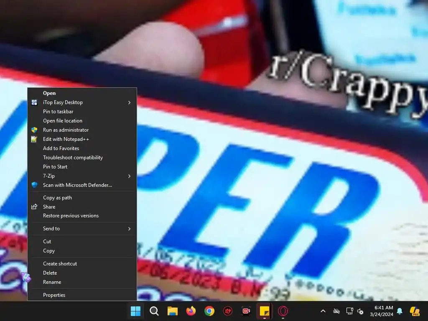Image resolution: width=428 pixels, height=321 pixels.
Task: Expand iTop Easy Desktop submenu arrow
Action: [130, 102]
